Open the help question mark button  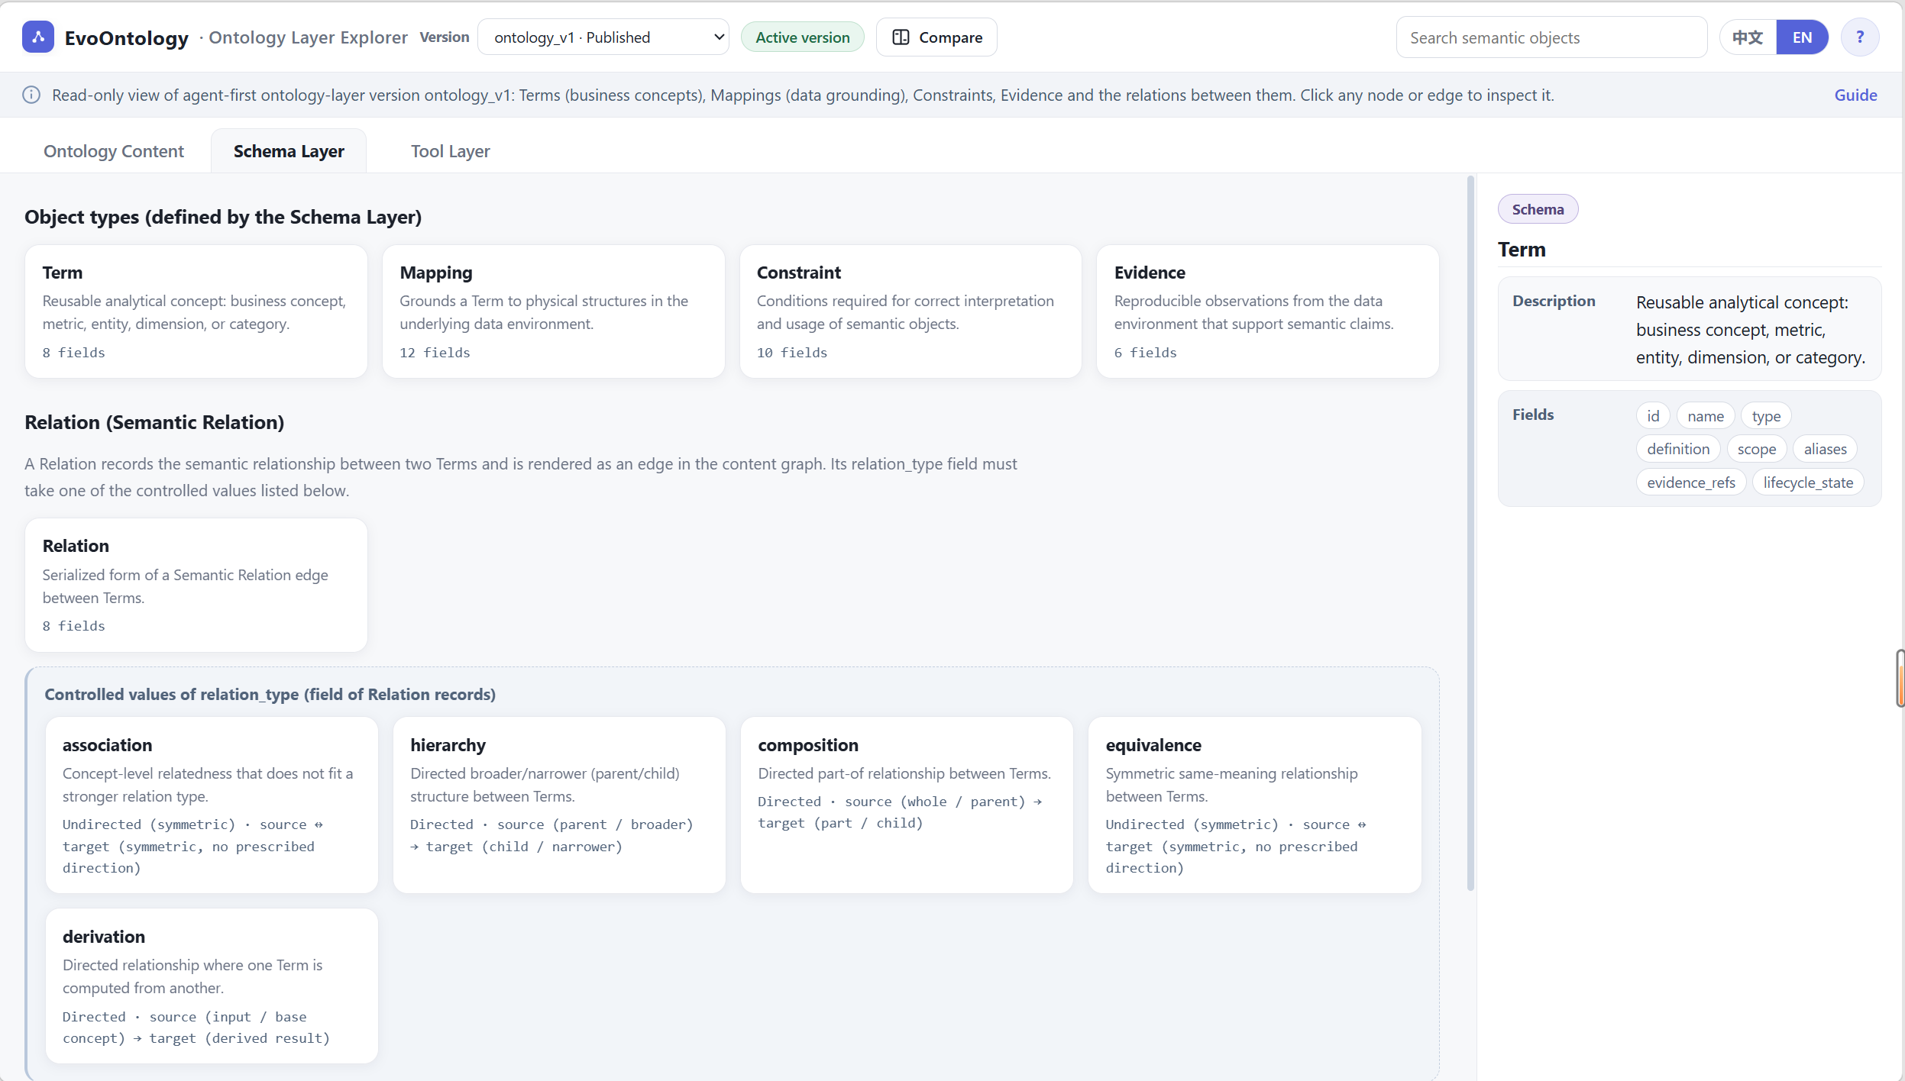pyautogui.click(x=1859, y=37)
